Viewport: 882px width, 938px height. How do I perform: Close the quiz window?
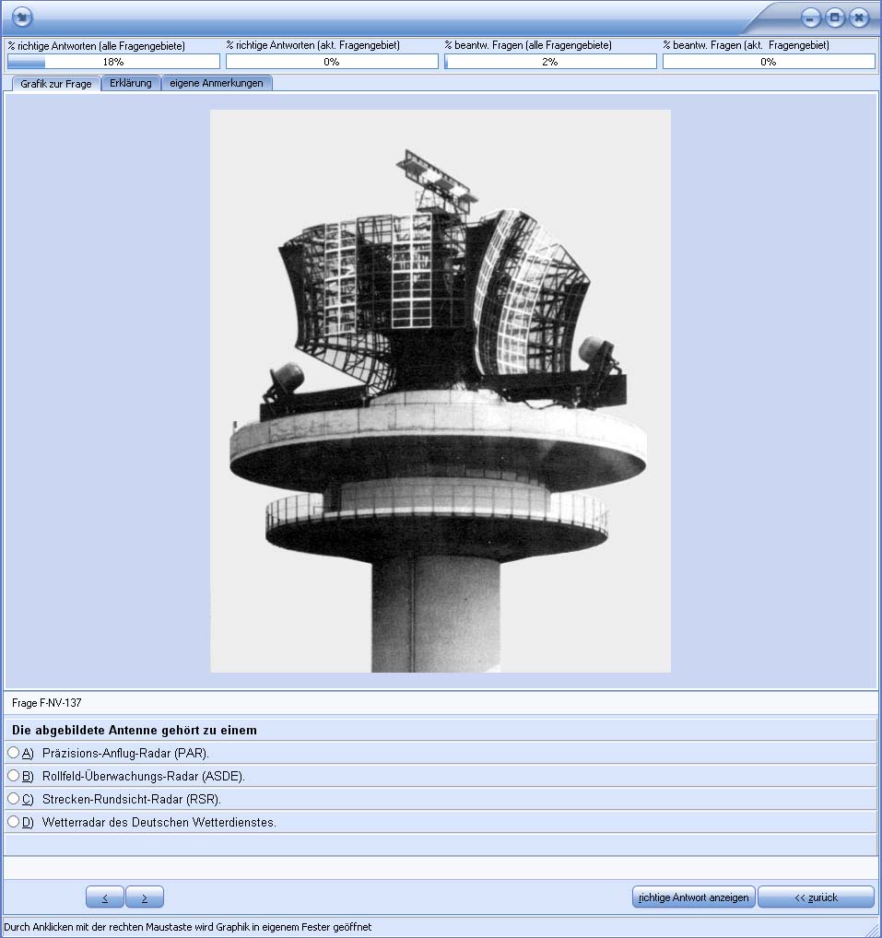click(859, 18)
